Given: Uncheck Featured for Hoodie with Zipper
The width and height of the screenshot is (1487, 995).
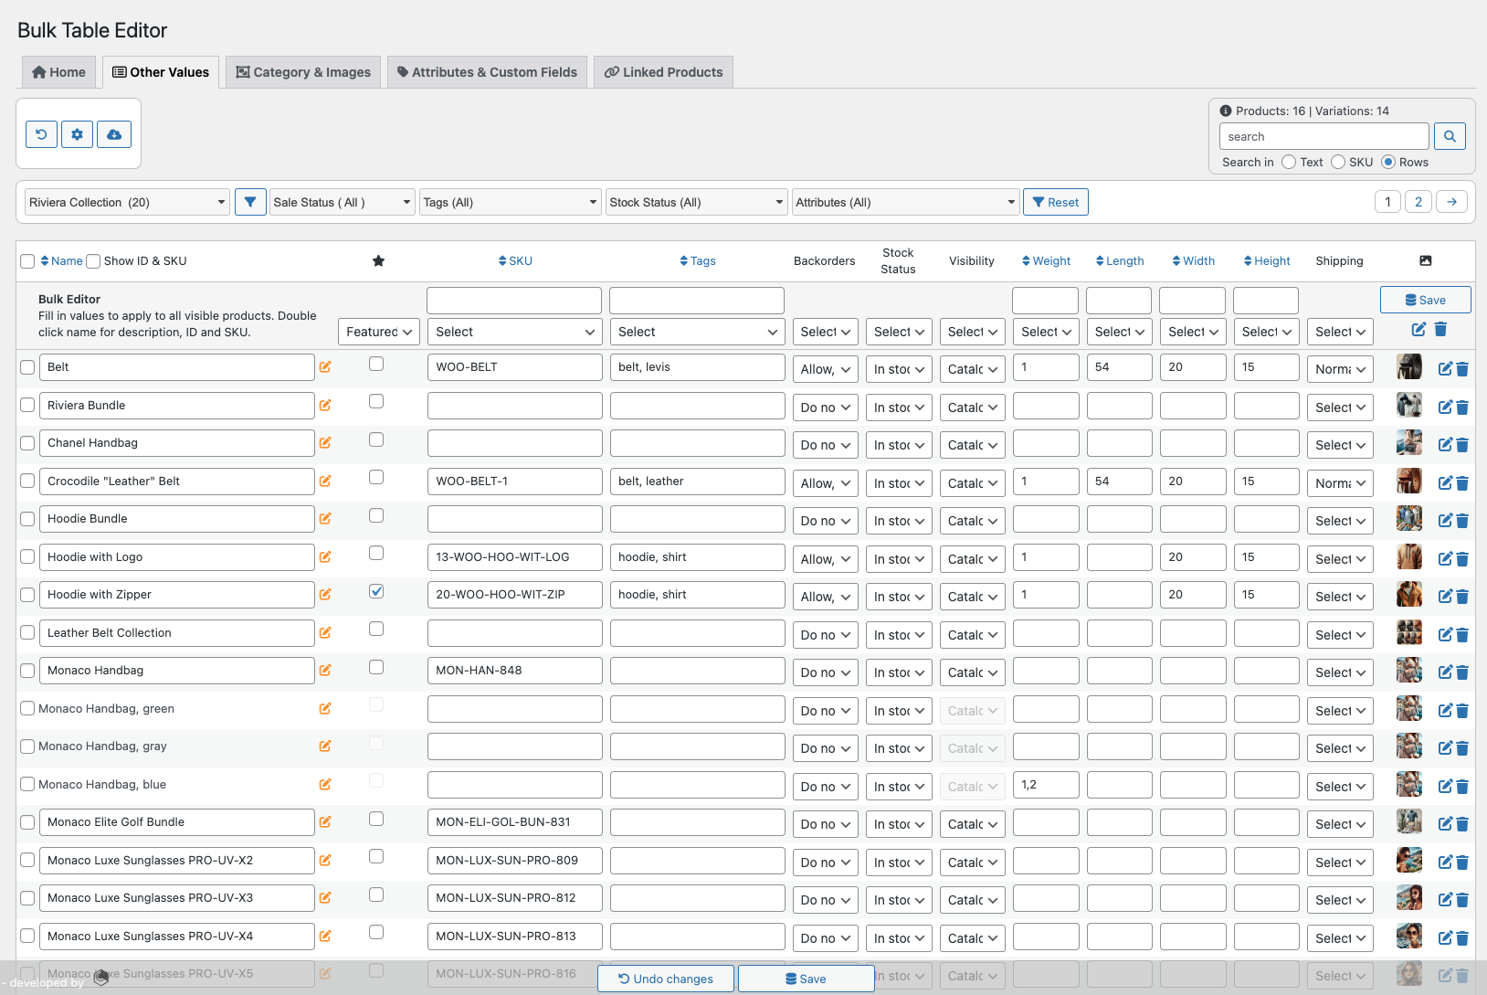Looking at the screenshot, I should coord(375,591).
